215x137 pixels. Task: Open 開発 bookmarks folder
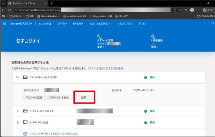30,16
